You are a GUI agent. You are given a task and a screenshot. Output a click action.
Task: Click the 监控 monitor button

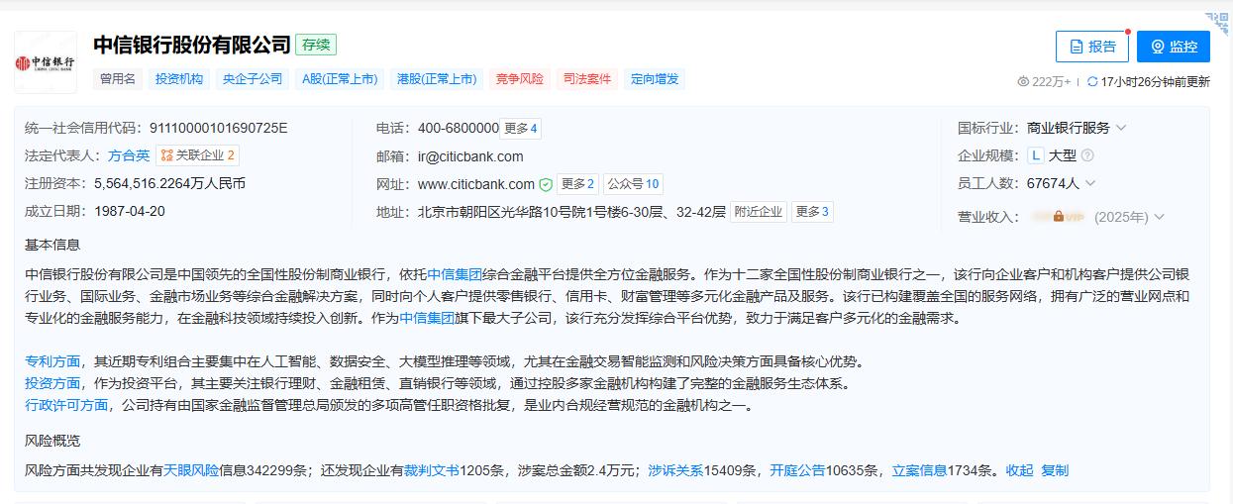click(x=1174, y=47)
